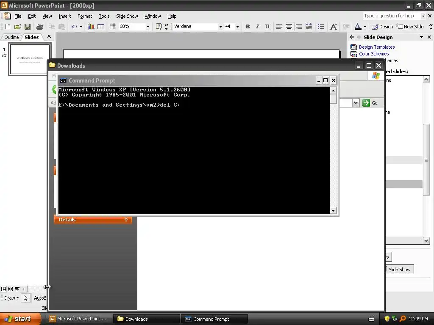Click the security shield tray icon

coord(387,319)
